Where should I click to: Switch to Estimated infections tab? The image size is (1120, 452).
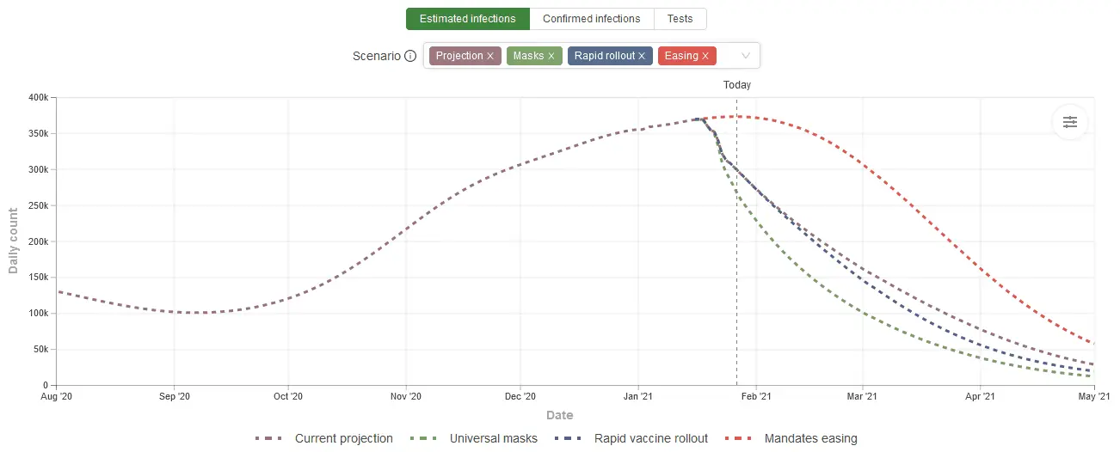pyautogui.click(x=468, y=19)
